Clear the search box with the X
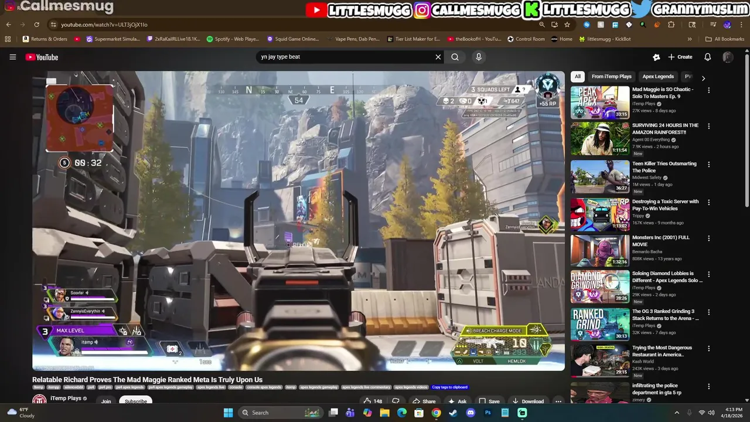This screenshot has height=422, width=750. (438, 57)
